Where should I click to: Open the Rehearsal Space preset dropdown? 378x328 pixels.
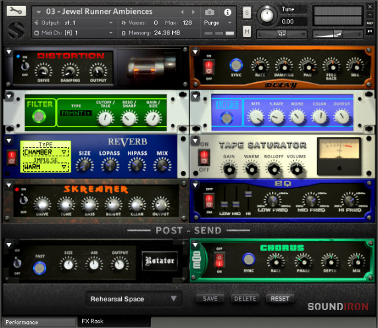[x=133, y=299]
